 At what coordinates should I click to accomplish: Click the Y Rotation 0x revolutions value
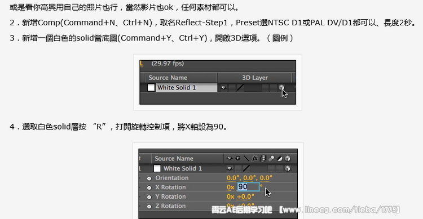click(x=230, y=196)
